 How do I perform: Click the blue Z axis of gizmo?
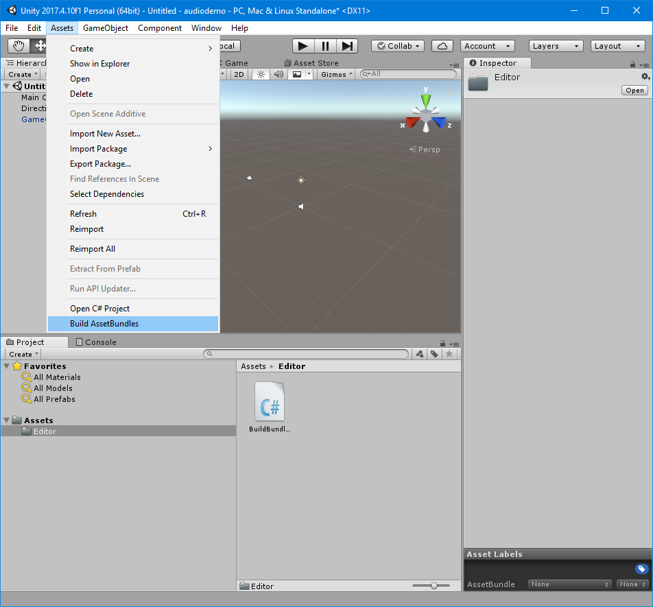click(x=440, y=122)
